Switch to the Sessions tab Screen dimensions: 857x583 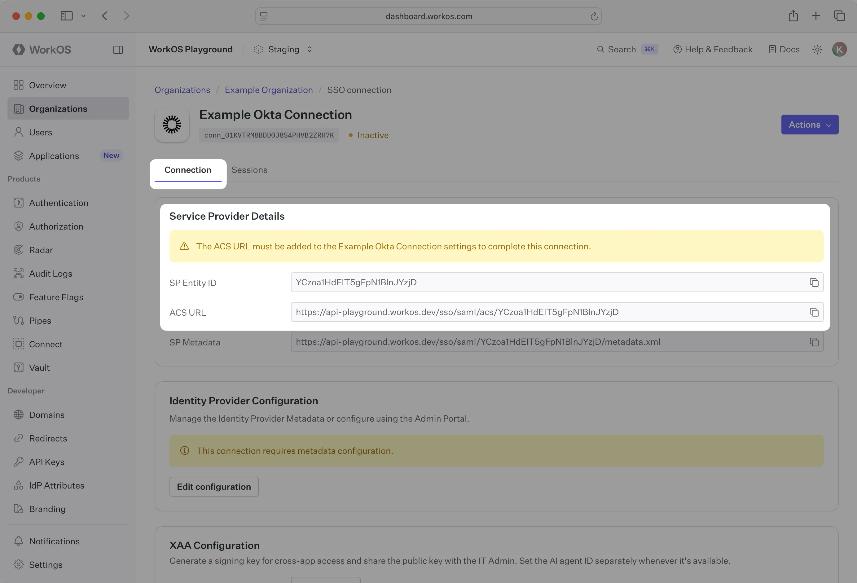click(249, 170)
